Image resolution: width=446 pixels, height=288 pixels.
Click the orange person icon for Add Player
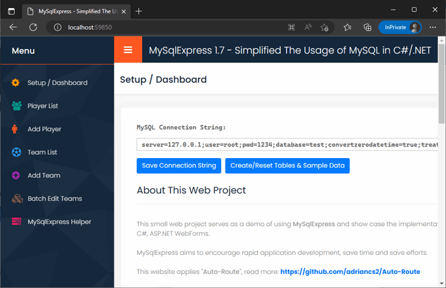pos(15,129)
